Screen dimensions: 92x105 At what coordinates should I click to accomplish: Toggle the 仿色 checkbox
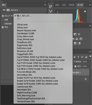pyautogui.click(x=3, y=27)
